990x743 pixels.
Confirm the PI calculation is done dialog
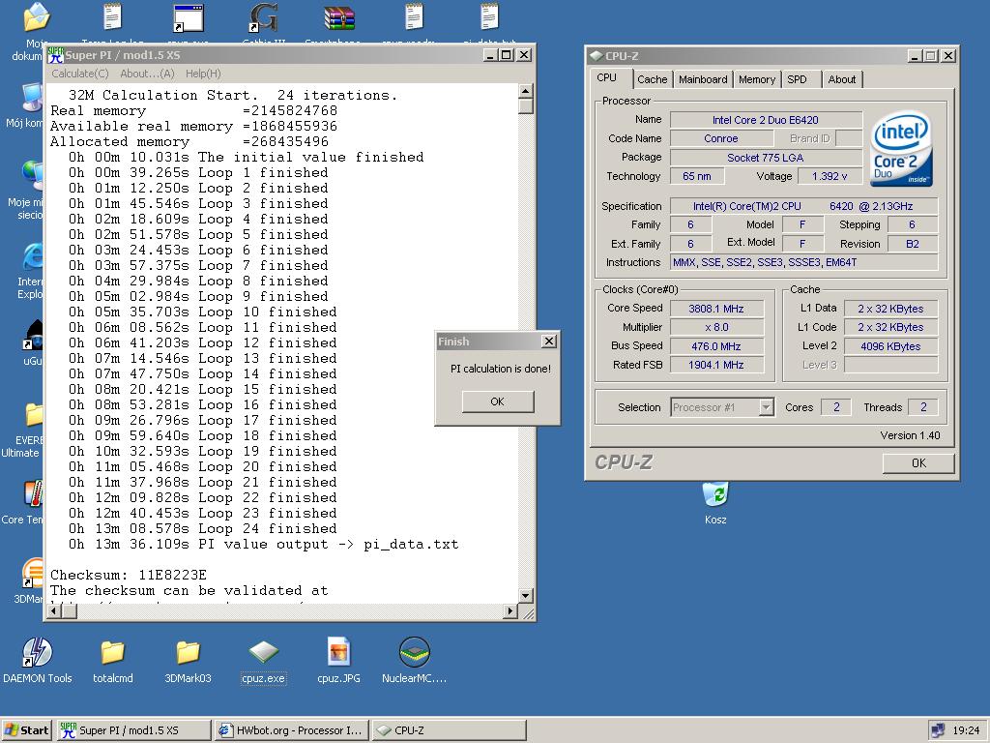[x=498, y=401]
